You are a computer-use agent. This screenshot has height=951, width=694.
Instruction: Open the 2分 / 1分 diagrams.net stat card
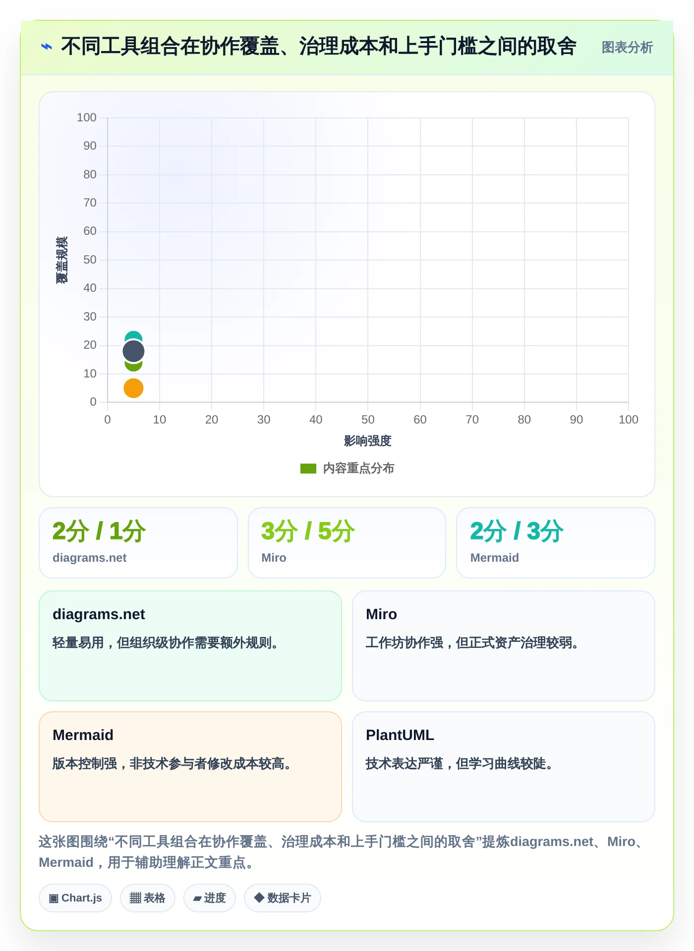[138, 543]
